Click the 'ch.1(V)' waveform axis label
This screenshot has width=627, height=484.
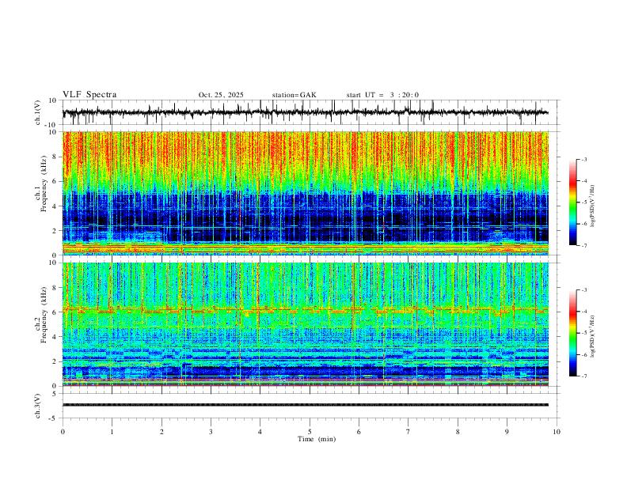[x=38, y=112]
